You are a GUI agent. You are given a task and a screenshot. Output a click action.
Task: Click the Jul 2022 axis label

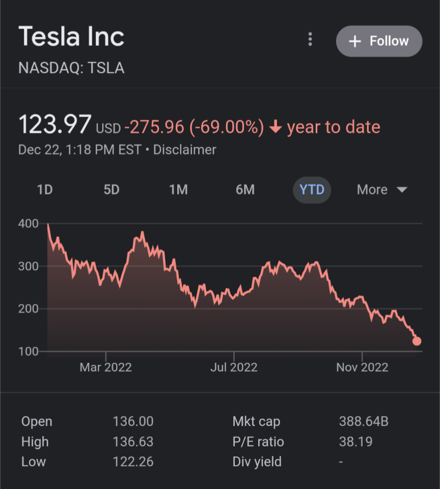click(234, 367)
